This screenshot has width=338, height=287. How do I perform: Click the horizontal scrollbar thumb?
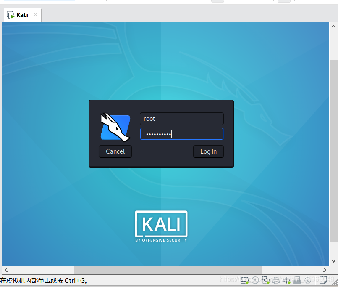168,270
